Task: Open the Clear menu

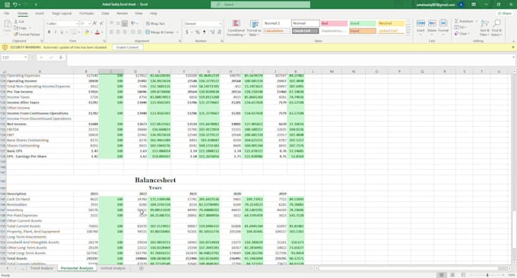Action: coord(461,33)
